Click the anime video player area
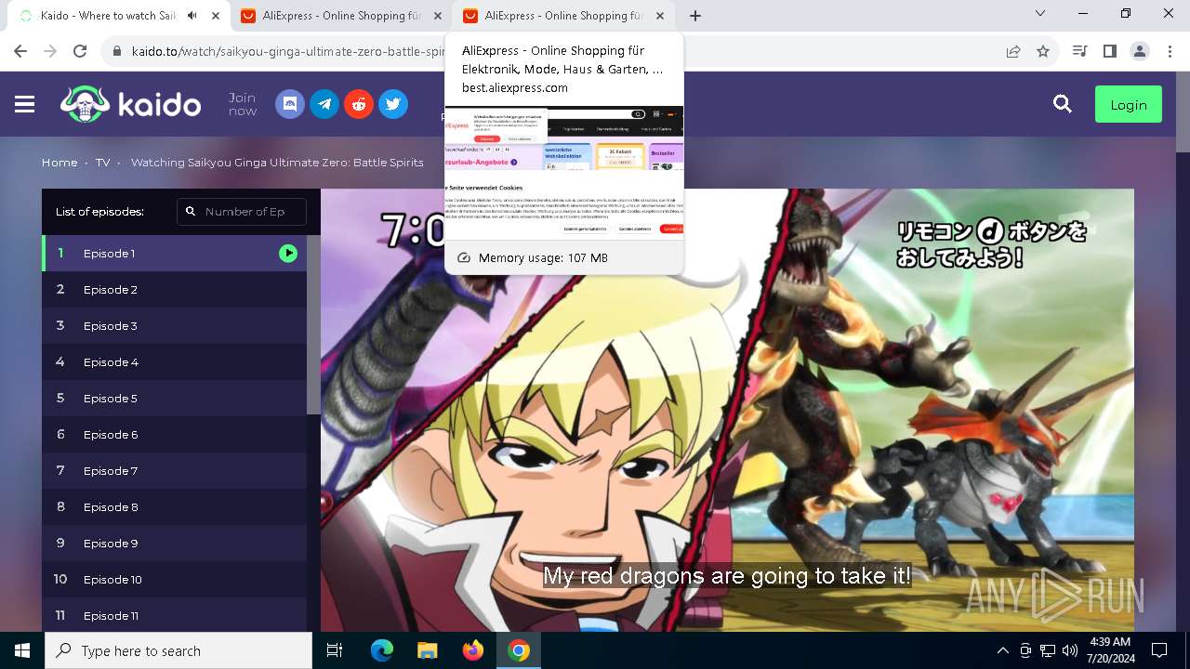The width and height of the screenshot is (1190, 669). (x=727, y=411)
